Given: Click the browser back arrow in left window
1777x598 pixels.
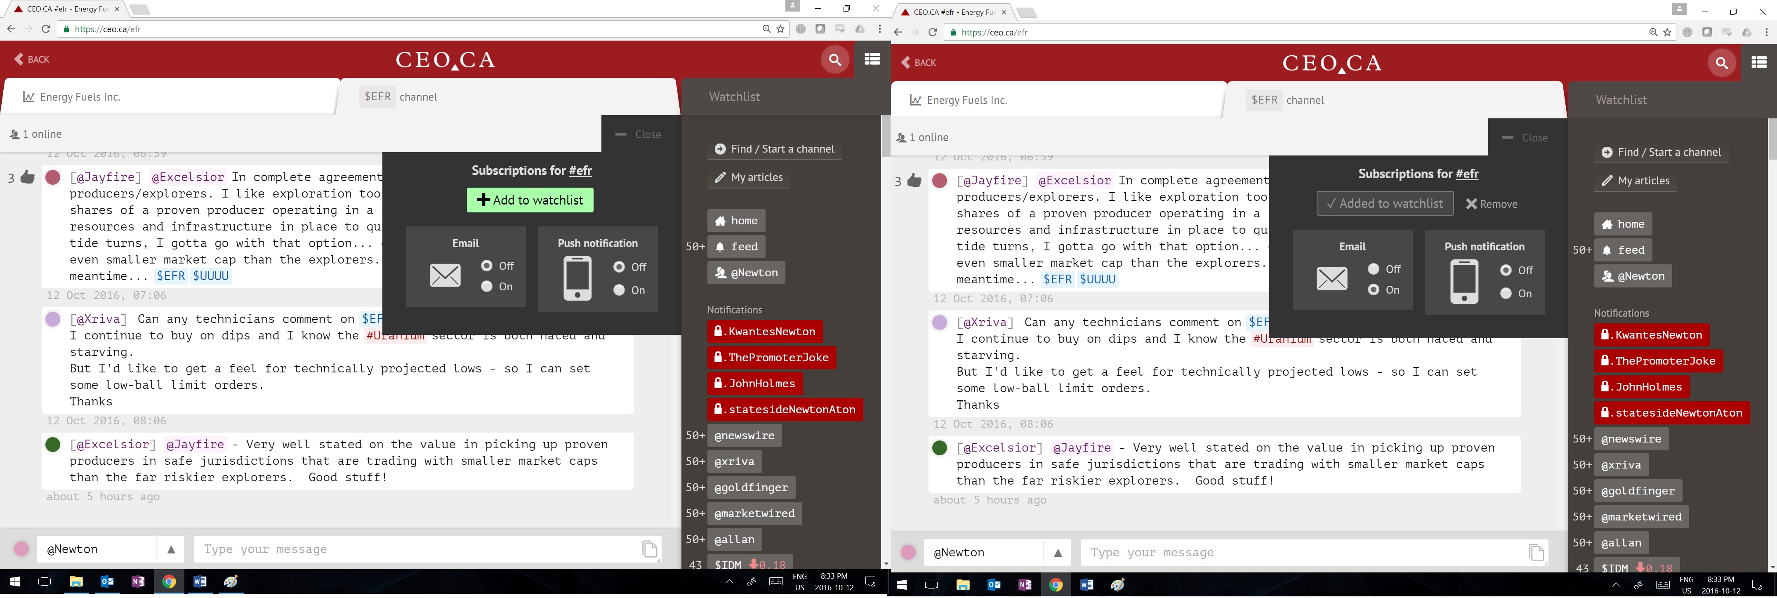Looking at the screenshot, I should 11,29.
